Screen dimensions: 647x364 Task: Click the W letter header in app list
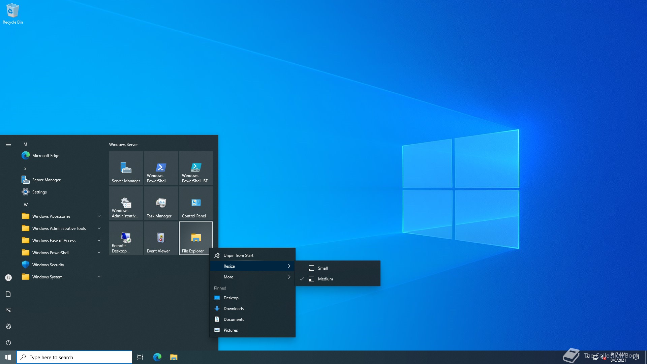point(26,205)
